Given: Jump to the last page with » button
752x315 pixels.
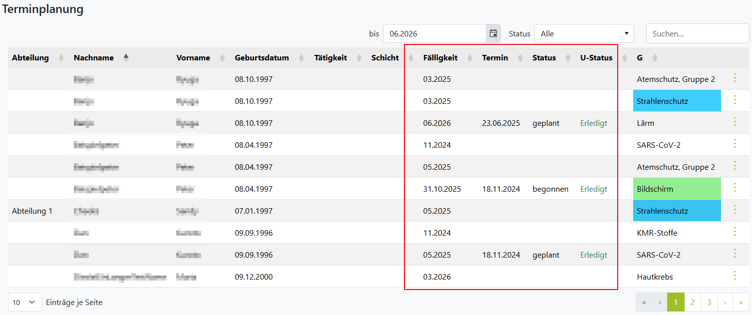Looking at the screenshot, I should (x=741, y=302).
